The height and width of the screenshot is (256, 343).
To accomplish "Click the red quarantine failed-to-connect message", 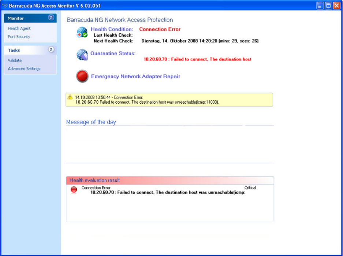I will tap(197, 59).
